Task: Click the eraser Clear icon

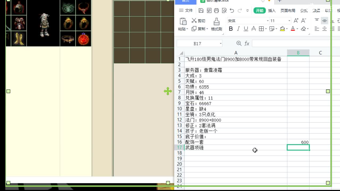Action: tap(304, 29)
